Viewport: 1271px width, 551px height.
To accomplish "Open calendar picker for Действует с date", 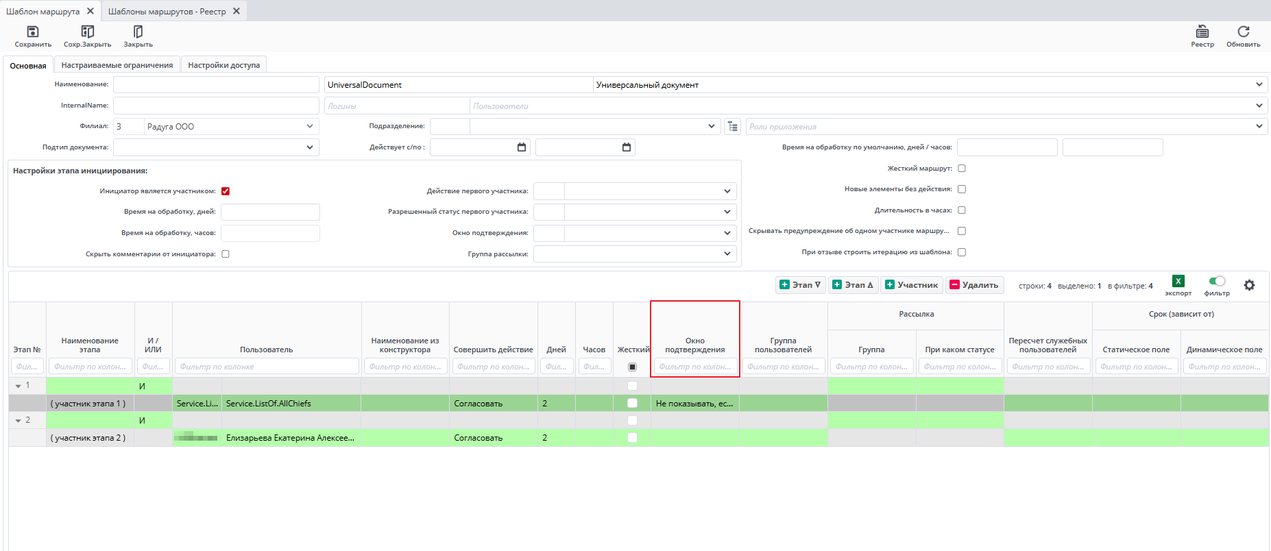I will [x=522, y=147].
